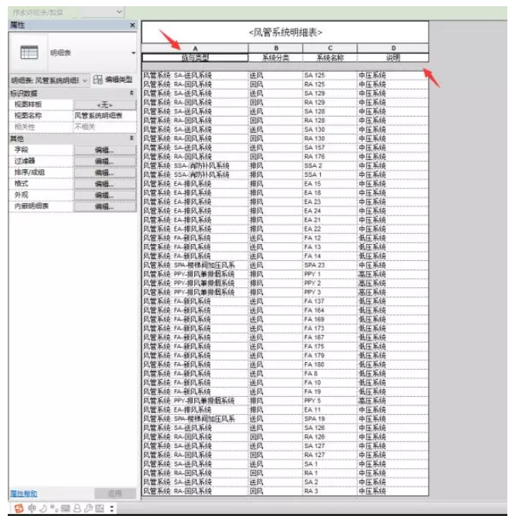Open the skin/toolbox icon in IME bar

(x=100, y=508)
